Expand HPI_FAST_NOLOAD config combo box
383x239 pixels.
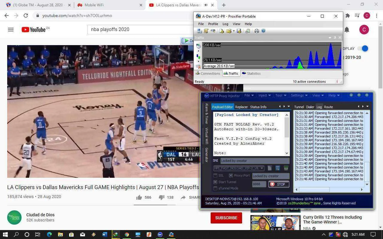[238, 168]
